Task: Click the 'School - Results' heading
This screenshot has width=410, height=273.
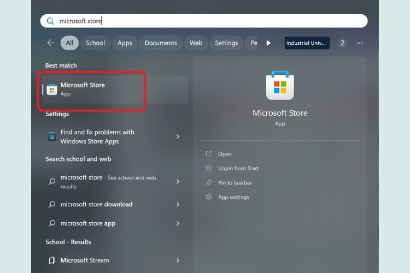Action: 68,242
